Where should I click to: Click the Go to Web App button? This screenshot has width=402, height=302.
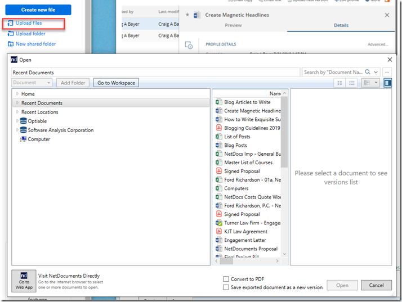point(24,281)
